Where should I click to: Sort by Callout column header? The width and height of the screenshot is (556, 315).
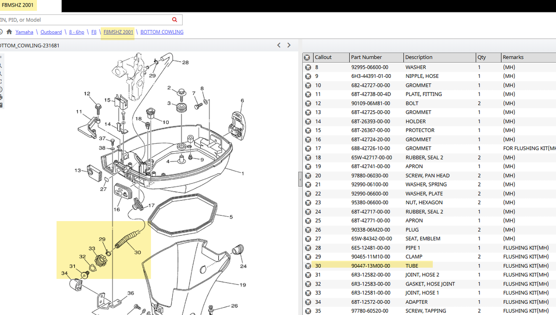(x=331, y=57)
